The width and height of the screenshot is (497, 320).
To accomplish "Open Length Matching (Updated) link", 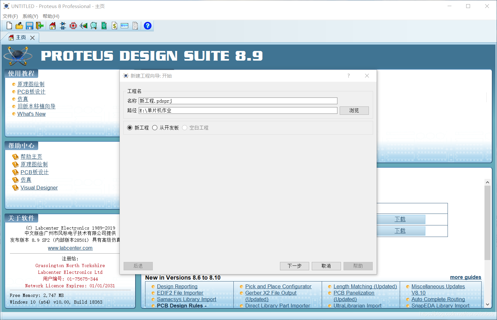I will [x=365, y=287].
